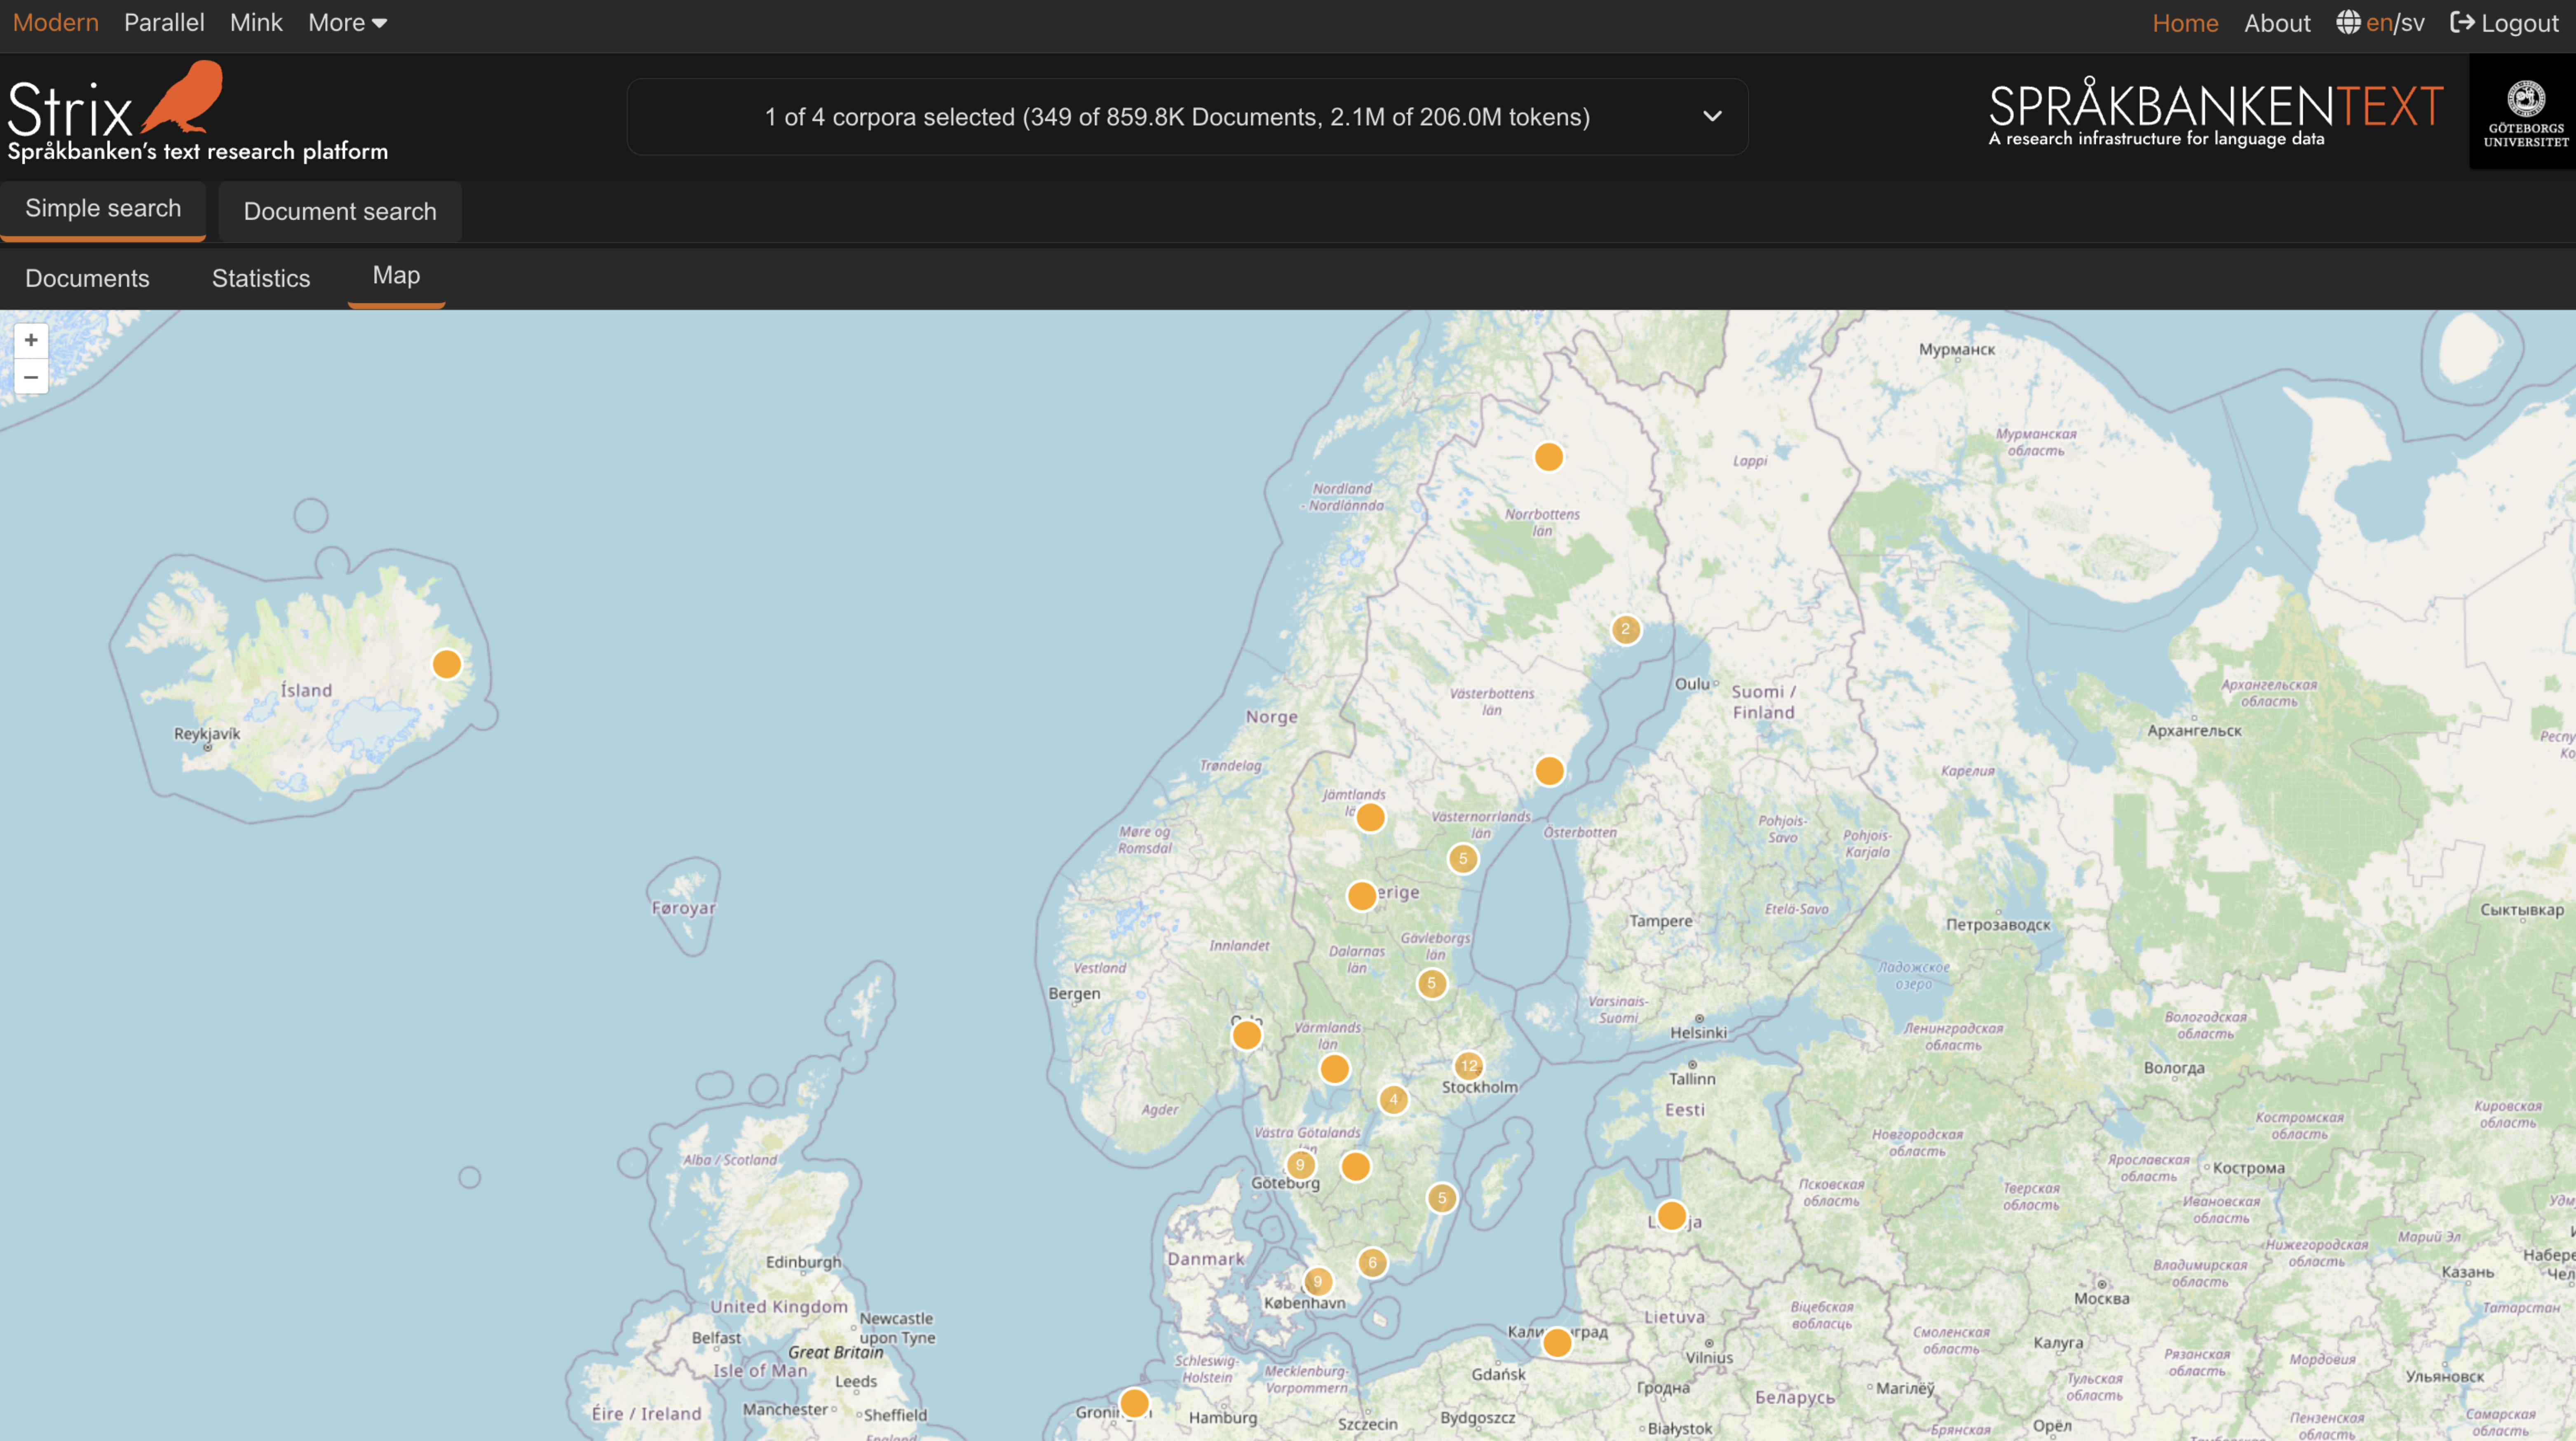The image size is (2576, 1441).
Task: Expand the More menu caret
Action: 379,23
